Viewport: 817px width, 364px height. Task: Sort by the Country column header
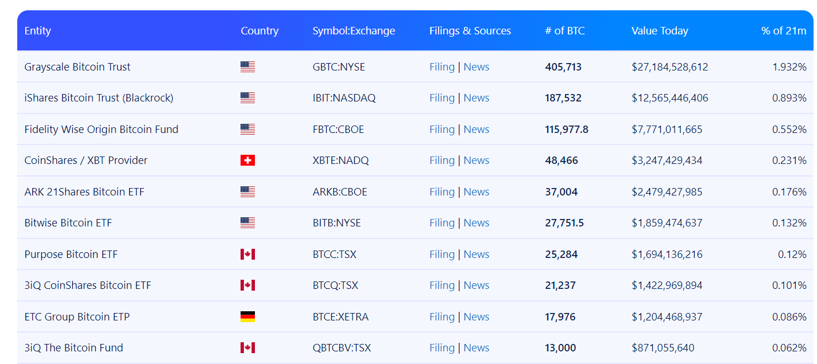tap(260, 31)
